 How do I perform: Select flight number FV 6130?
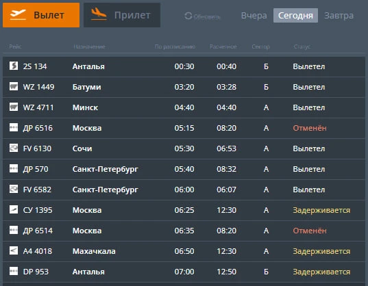pos(37,148)
